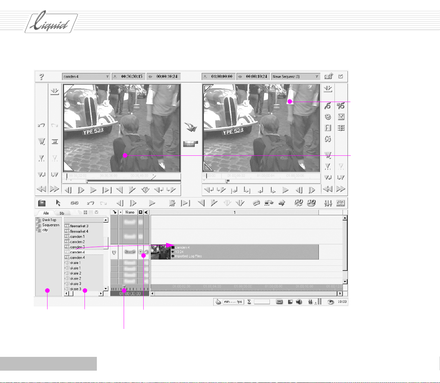Open the CG title editor icon
Screen dimensions: 440x383
click(328, 139)
